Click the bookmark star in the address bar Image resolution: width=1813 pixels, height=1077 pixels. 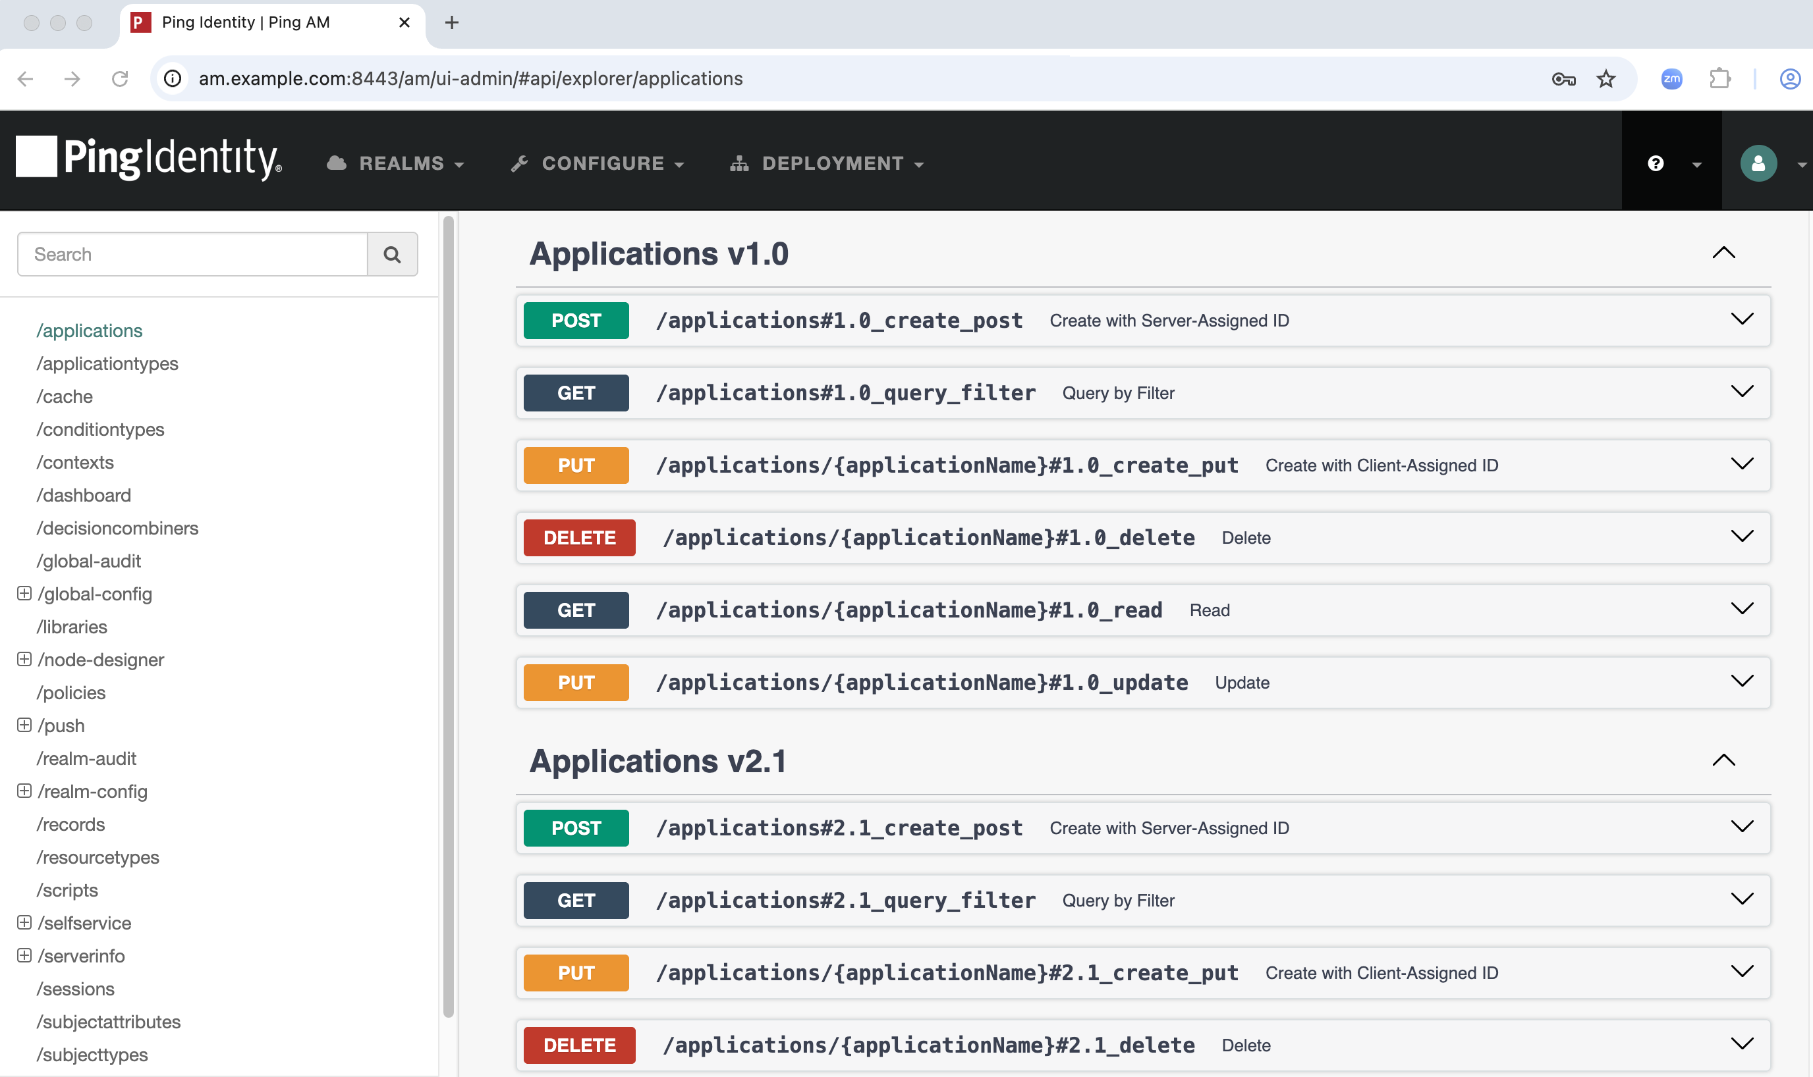coord(1605,78)
